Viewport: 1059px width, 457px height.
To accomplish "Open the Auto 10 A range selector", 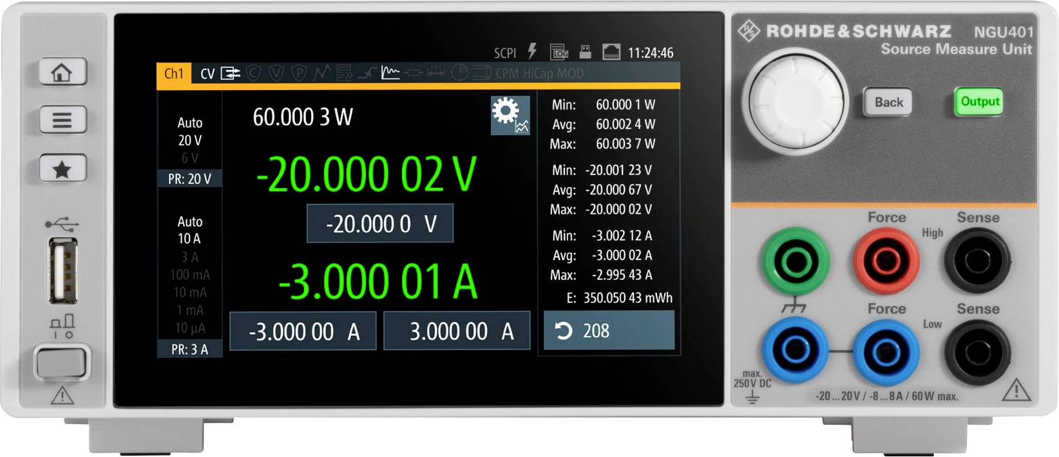I will (190, 230).
